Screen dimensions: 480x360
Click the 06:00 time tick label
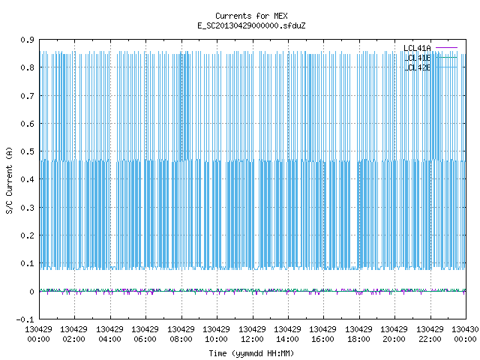pyautogui.click(x=145, y=339)
